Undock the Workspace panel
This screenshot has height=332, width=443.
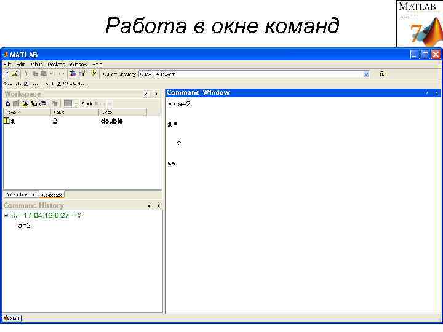coord(146,94)
